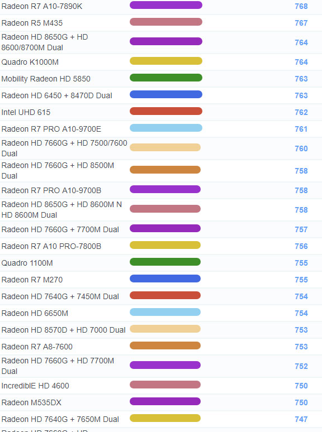Click score 764 for Quadro K1000M
The image size is (322, 432).
(301, 63)
